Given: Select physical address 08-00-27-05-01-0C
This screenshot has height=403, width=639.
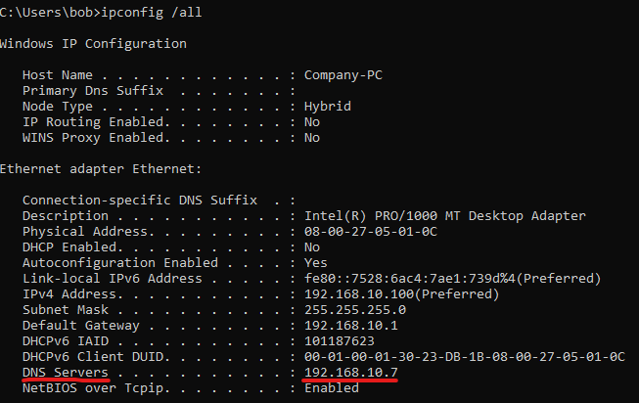Looking at the screenshot, I should 371,232.
